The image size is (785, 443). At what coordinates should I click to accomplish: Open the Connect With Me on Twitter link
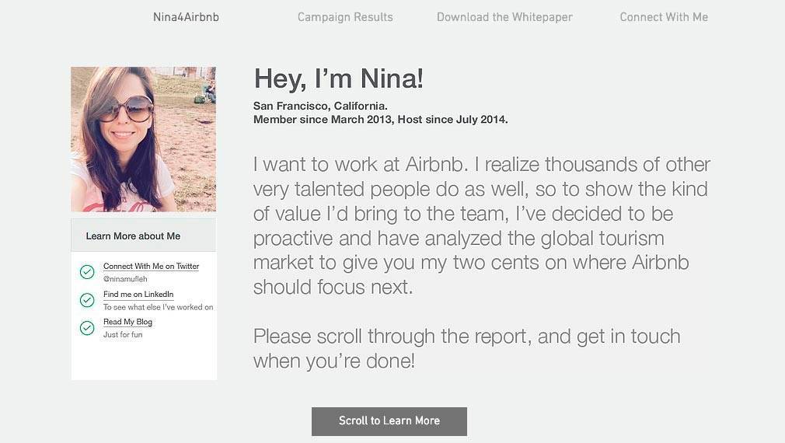tap(151, 267)
